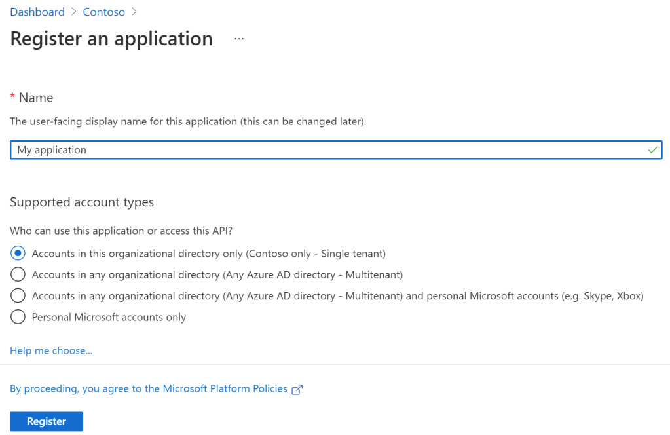Select the Contoso only single tenant option

[x=18, y=254]
